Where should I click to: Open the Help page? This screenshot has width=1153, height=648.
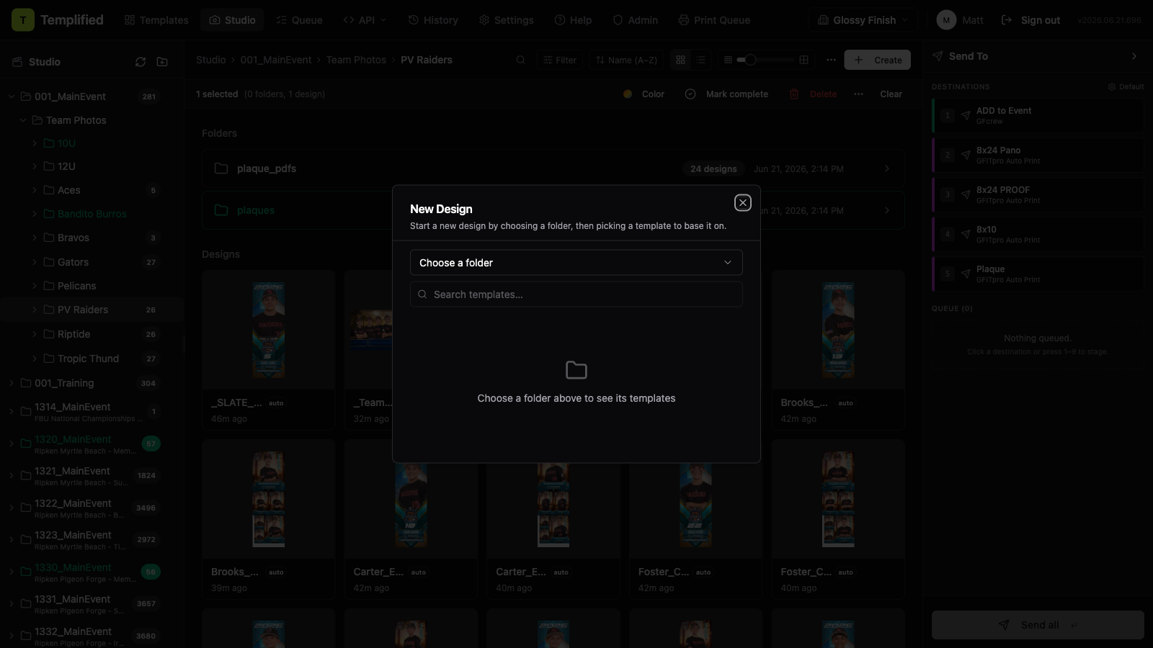tap(573, 20)
